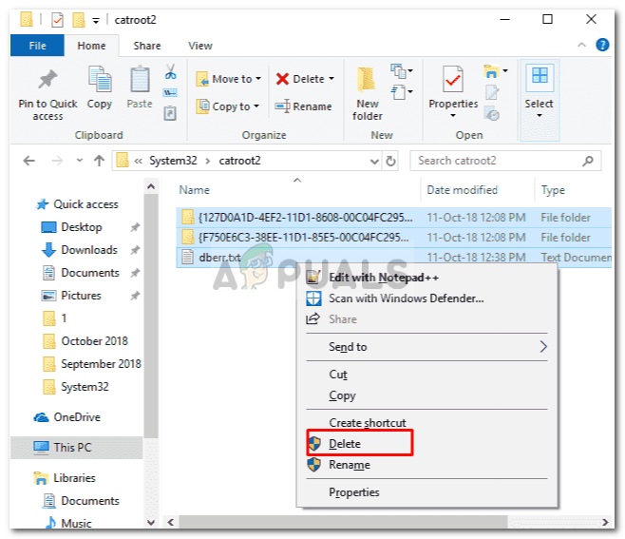Expand the Open button dropdown arrow
This screenshot has width=625, height=539.
pos(505,71)
